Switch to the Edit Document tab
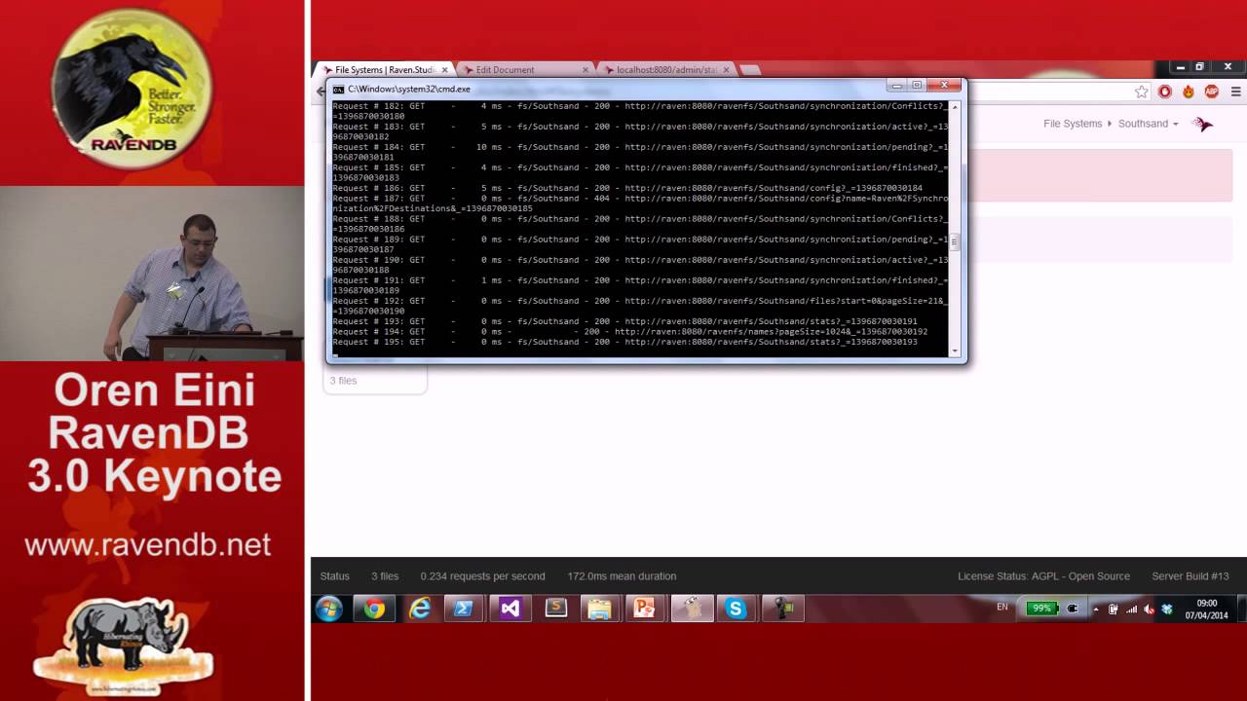 tap(526, 70)
